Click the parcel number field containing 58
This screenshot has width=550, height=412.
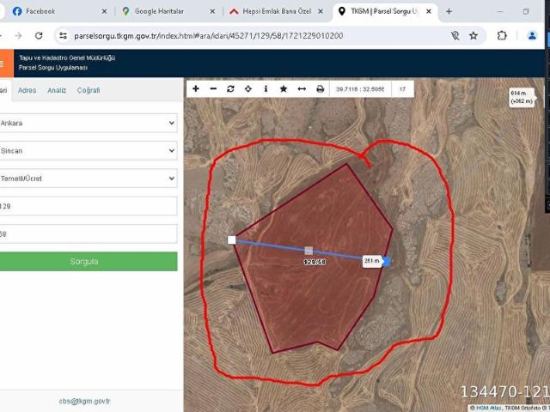click(x=88, y=233)
